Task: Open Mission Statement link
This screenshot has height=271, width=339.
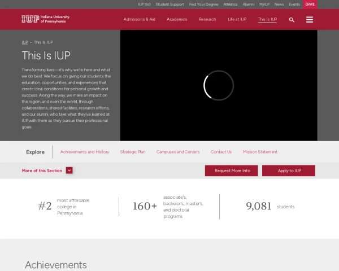Action: (260, 152)
